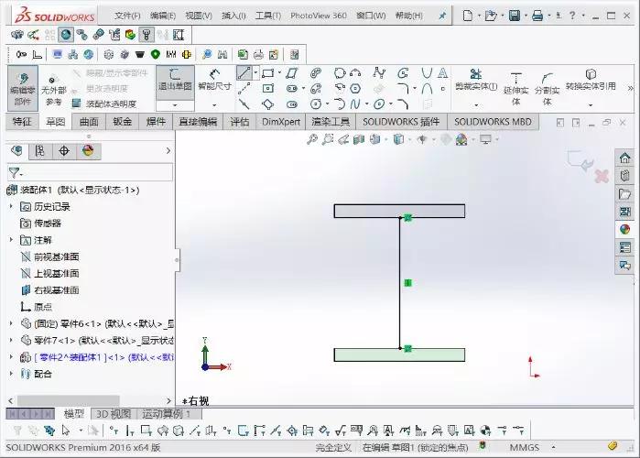Open the 文件(F) menu

click(127, 16)
